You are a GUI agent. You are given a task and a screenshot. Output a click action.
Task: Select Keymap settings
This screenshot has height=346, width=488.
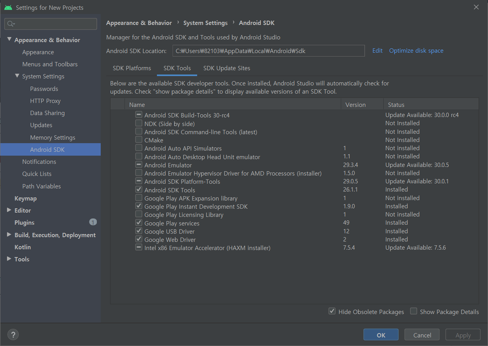tap(25, 198)
